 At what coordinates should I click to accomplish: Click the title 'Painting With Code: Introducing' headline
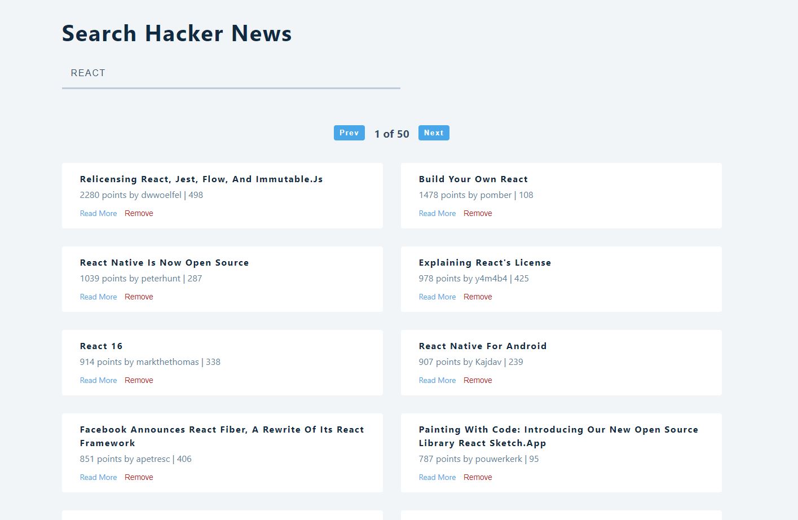[x=558, y=437]
